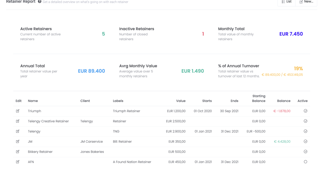This screenshot has width=324, height=170.
Task: Click edit icon for BAkery Retainer
Action: tap(18, 152)
